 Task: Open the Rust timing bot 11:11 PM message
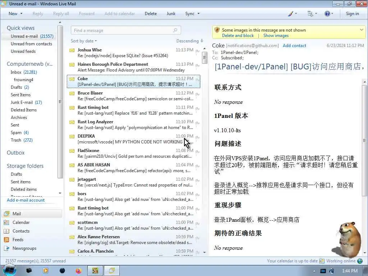[133, 110]
